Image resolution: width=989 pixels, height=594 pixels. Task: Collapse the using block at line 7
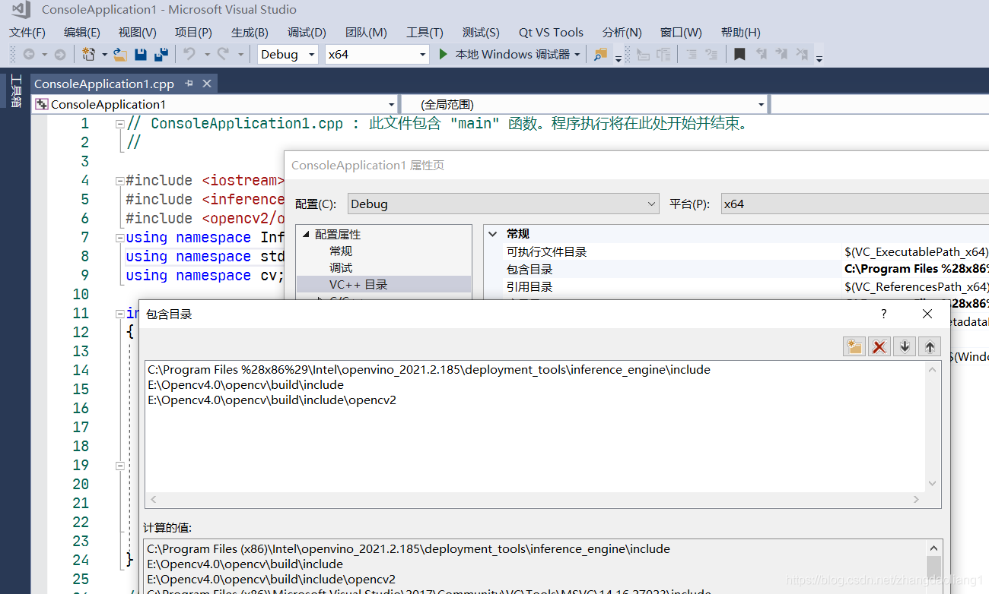pos(119,238)
